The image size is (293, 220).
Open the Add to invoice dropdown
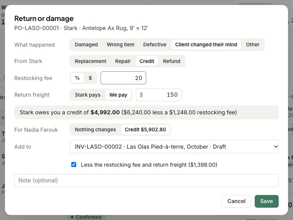(174, 146)
